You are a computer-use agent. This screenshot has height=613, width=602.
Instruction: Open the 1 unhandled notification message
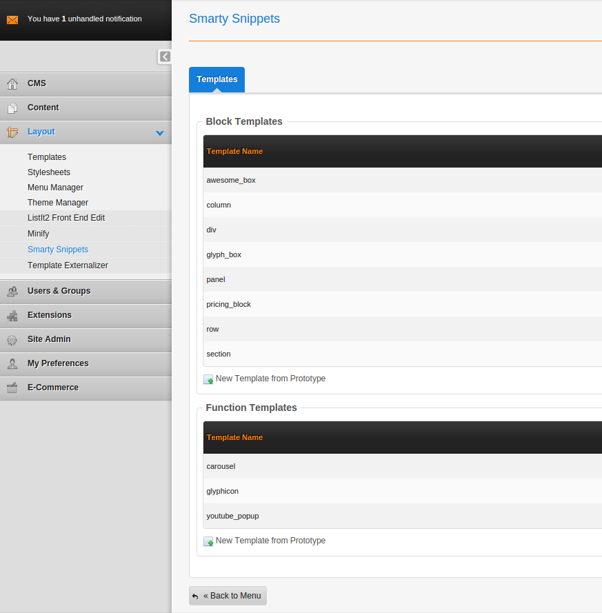coord(84,19)
